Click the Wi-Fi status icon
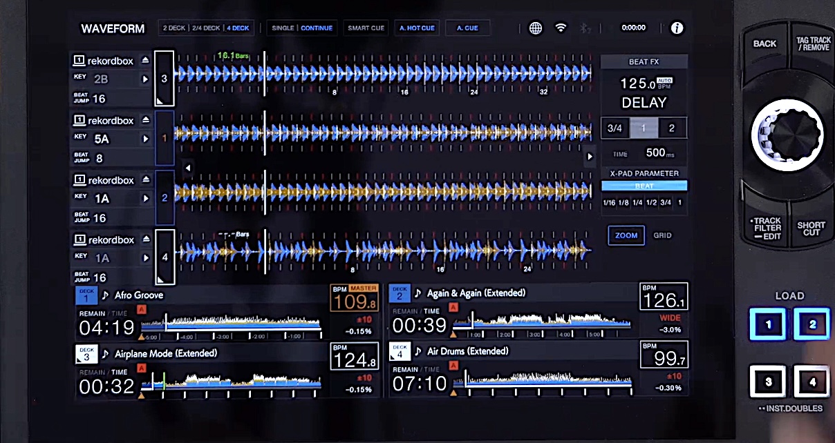This screenshot has width=835, height=443. pyautogui.click(x=561, y=28)
